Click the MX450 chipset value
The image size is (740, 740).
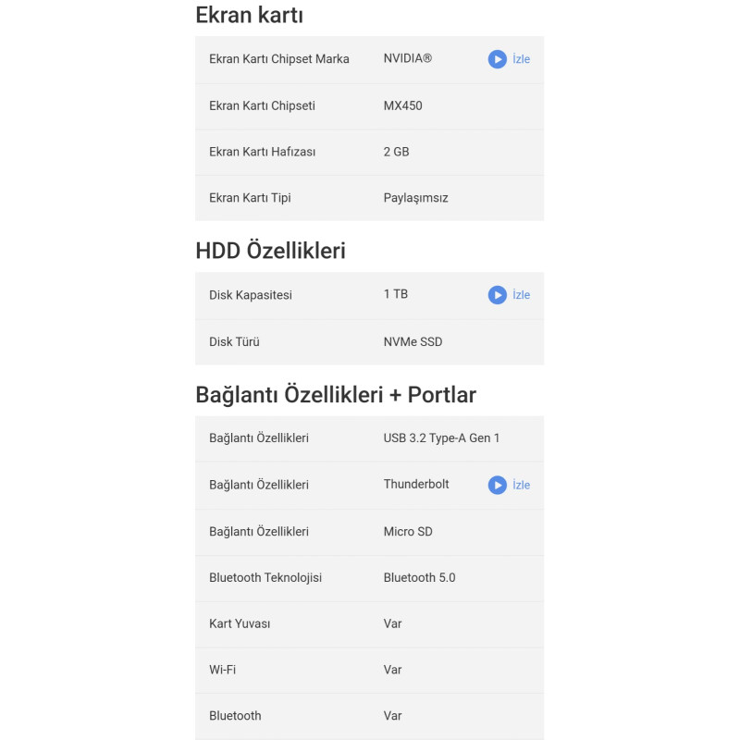click(402, 105)
